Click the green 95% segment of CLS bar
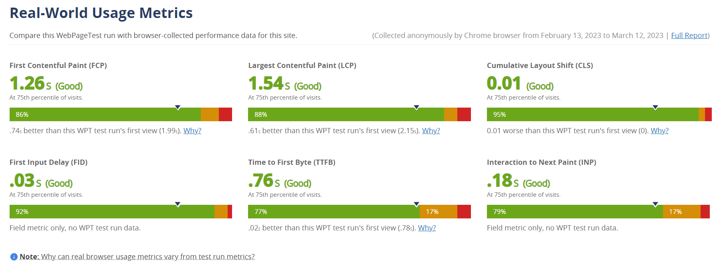Screen dimensions: 713x264 pyautogui.click(x=593, y=114)
